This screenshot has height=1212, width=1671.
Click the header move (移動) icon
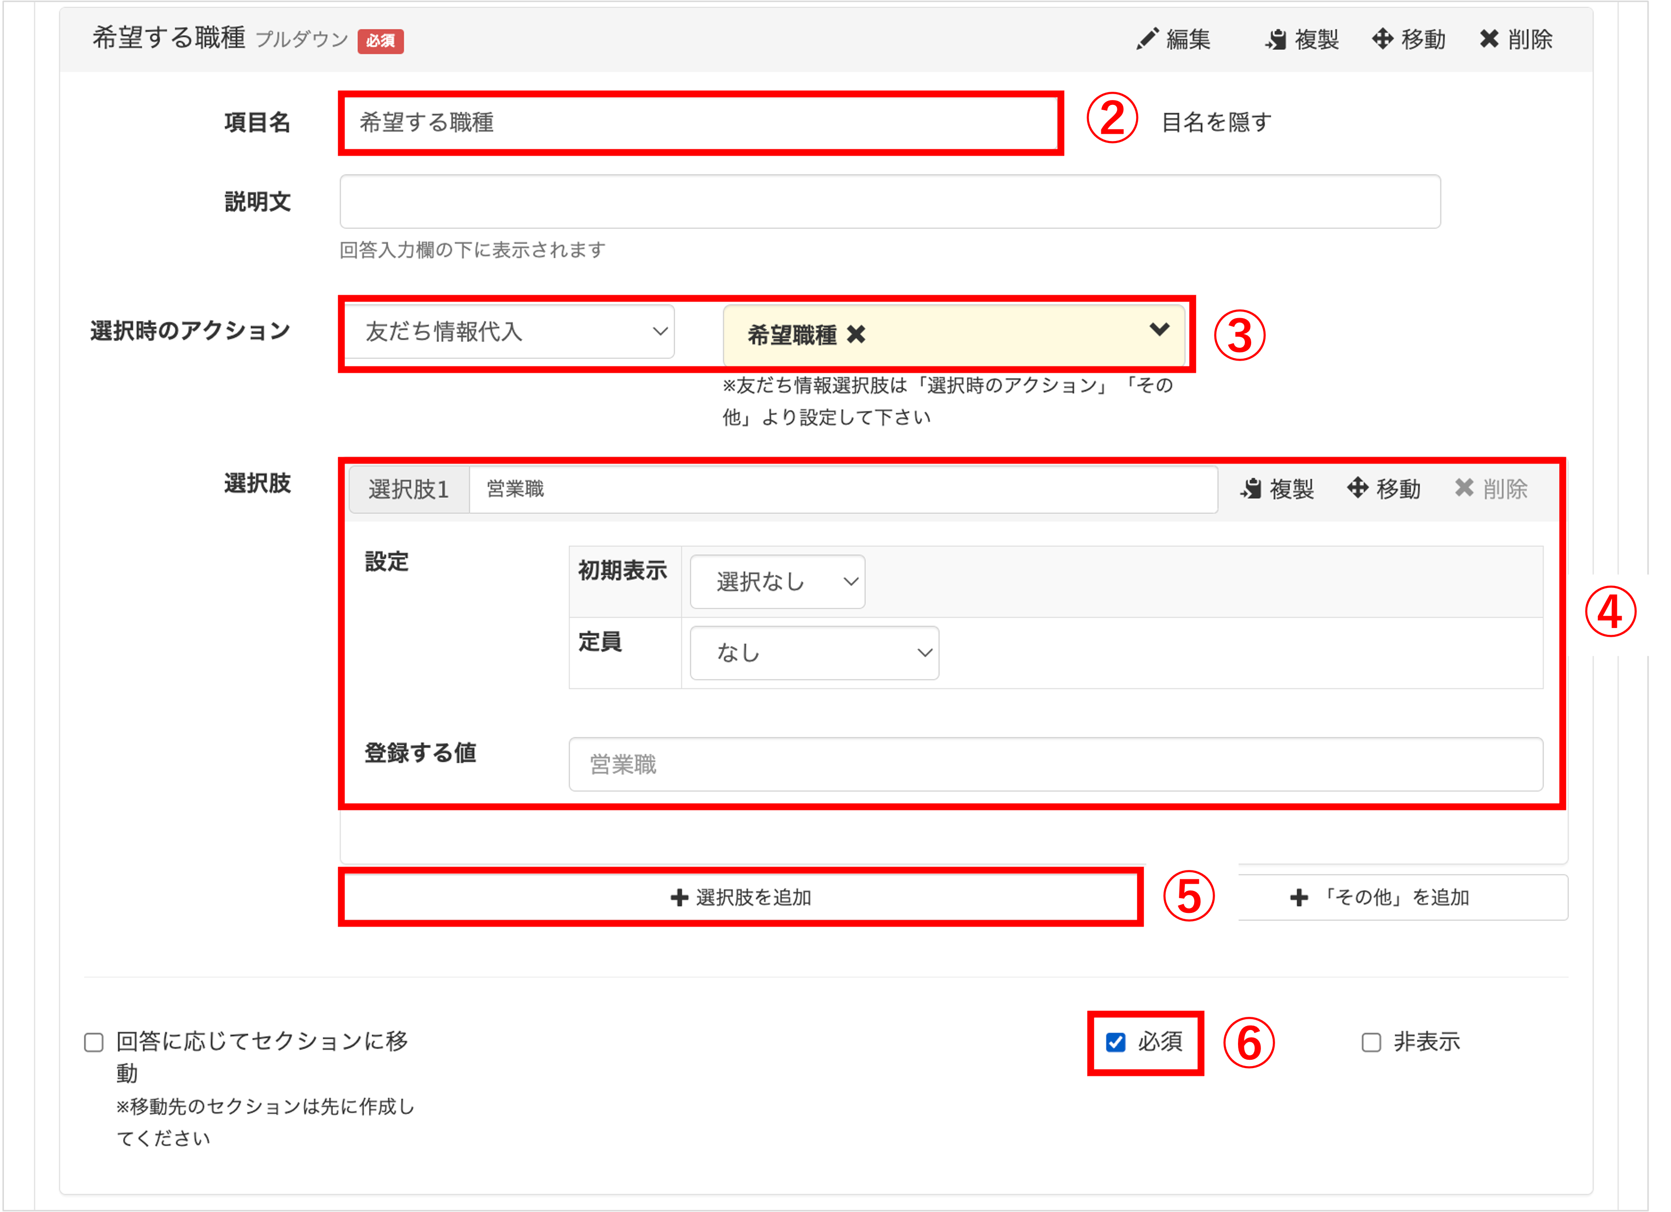[1383, 39]
